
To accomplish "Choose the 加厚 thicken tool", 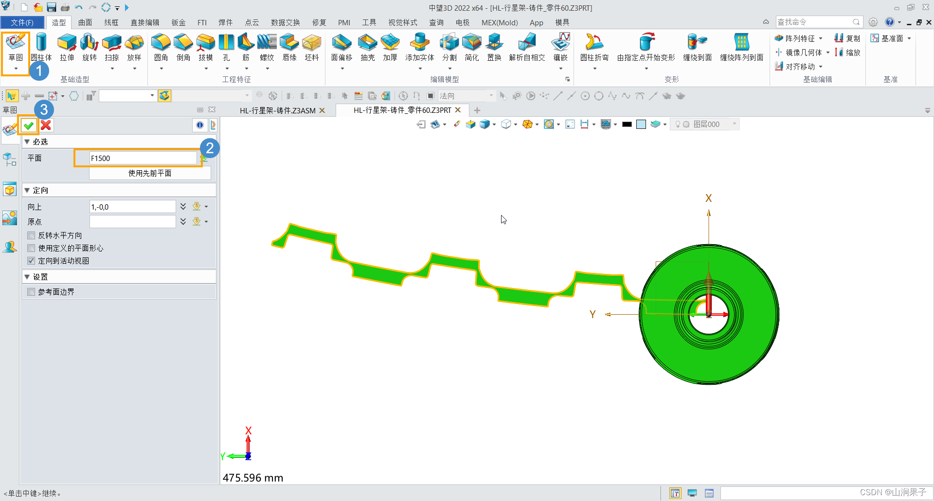I will pyautogui.click(x=390, y=48).
